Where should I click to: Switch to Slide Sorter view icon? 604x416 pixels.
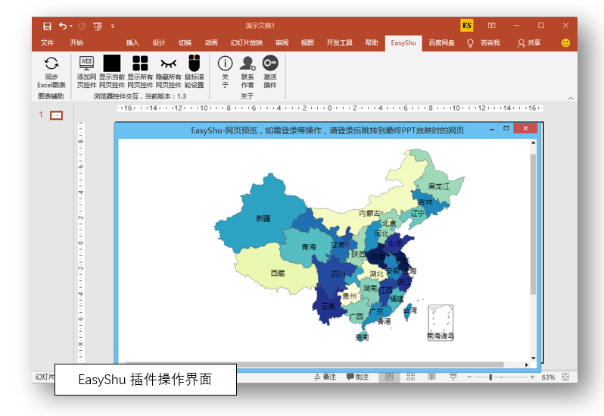pyautogui.click(x=411, y=377)
